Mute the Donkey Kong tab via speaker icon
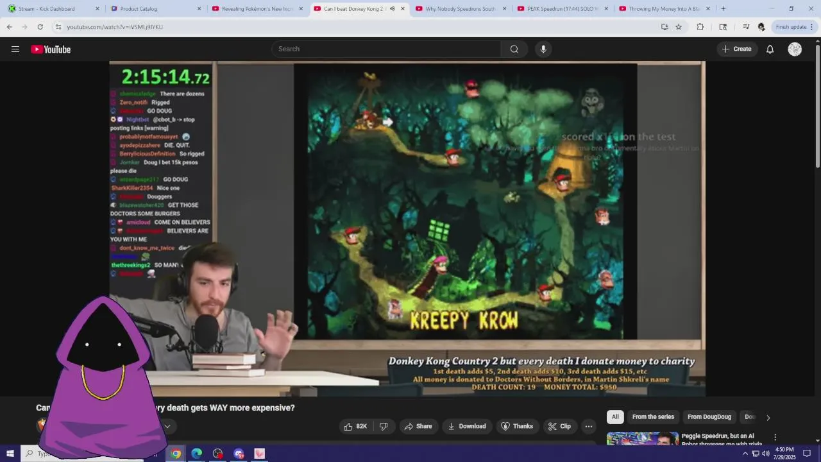Viewport: 821px width, 462px height. (x=392, y=9)
